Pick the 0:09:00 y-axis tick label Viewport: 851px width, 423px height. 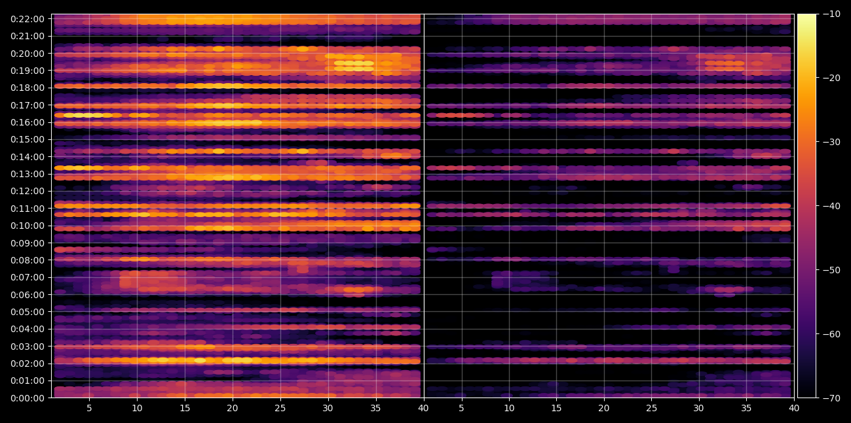pos(28,243)
